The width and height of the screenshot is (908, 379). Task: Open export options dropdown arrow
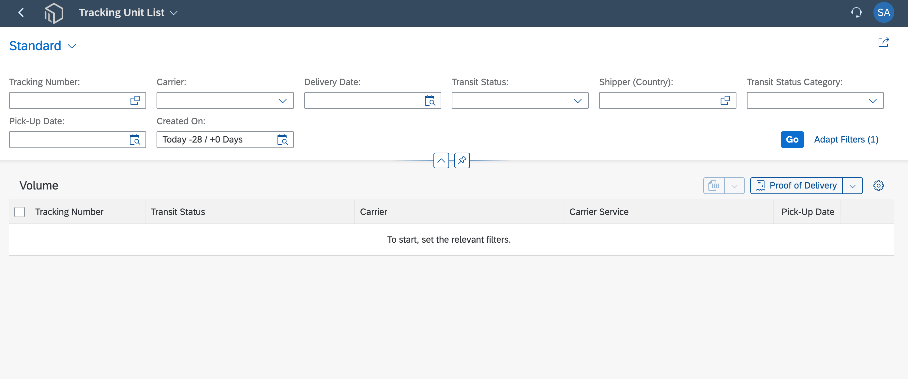734,186
